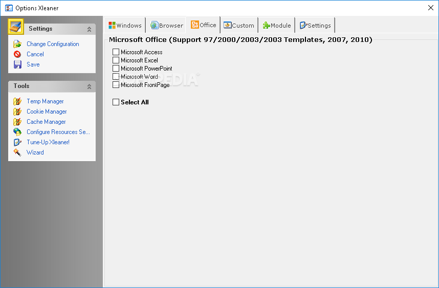This screenshot has height=288, width=439.
Task: Click the Configure Resources globe icon
Action: [x=17, y=132]
